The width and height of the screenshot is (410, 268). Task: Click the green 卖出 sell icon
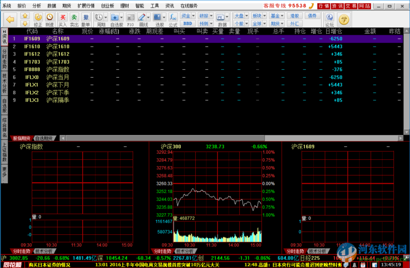point(74,17)
